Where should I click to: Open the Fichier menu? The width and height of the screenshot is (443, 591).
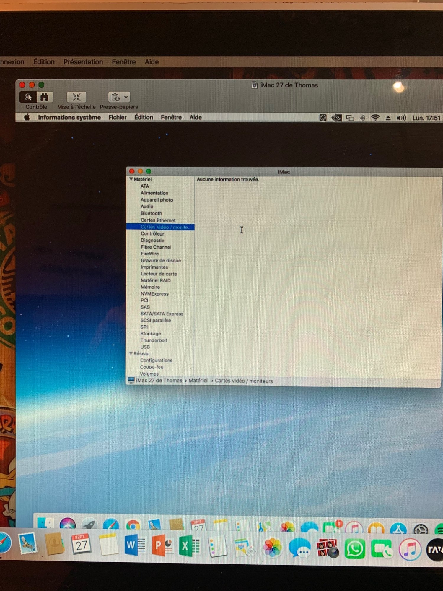coord(117,117)
